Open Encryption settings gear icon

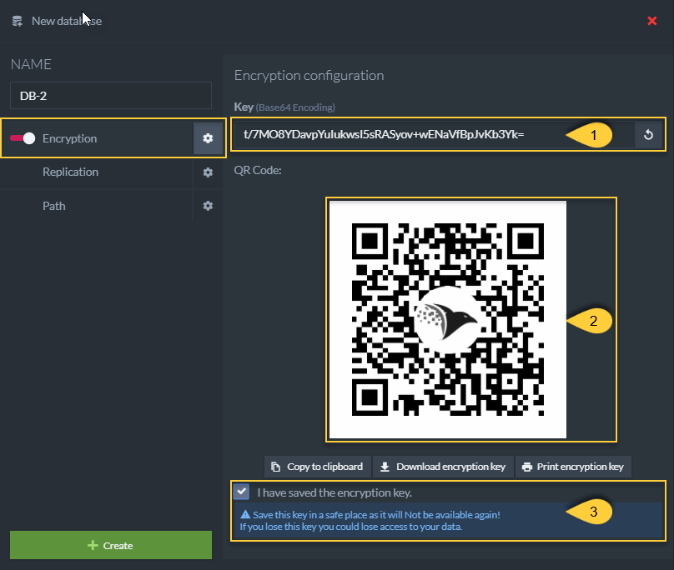click(x=208, y=138)
